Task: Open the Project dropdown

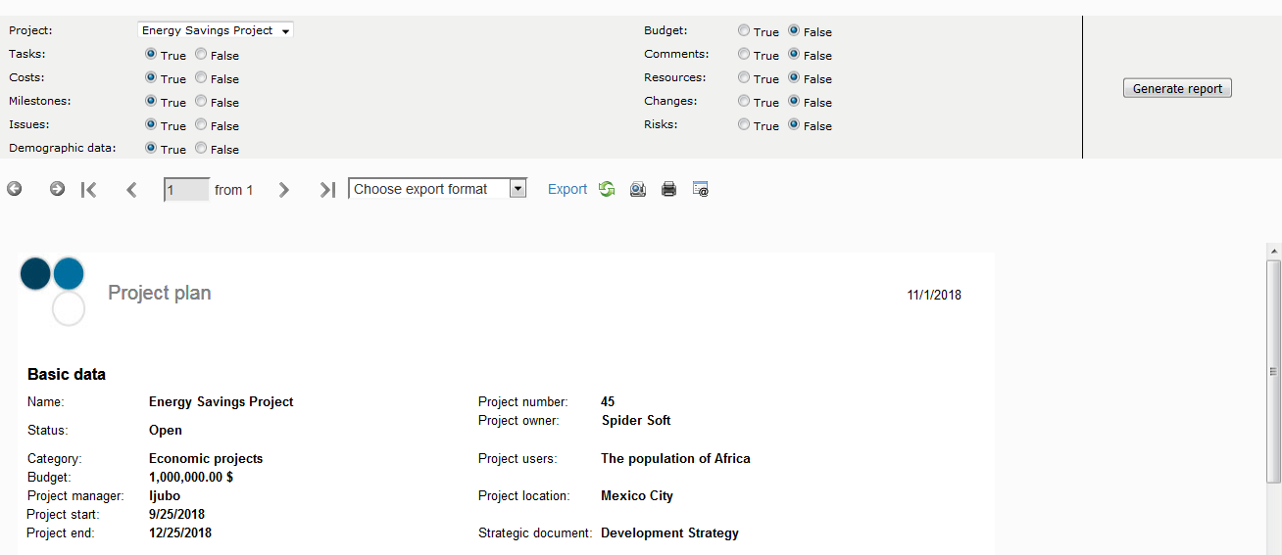Action: (x=216, y=30)
